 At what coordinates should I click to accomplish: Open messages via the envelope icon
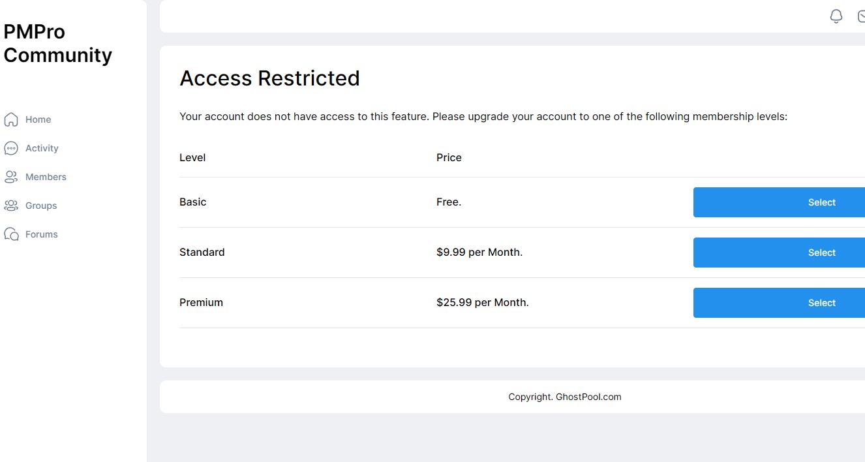tap(861, 16)
